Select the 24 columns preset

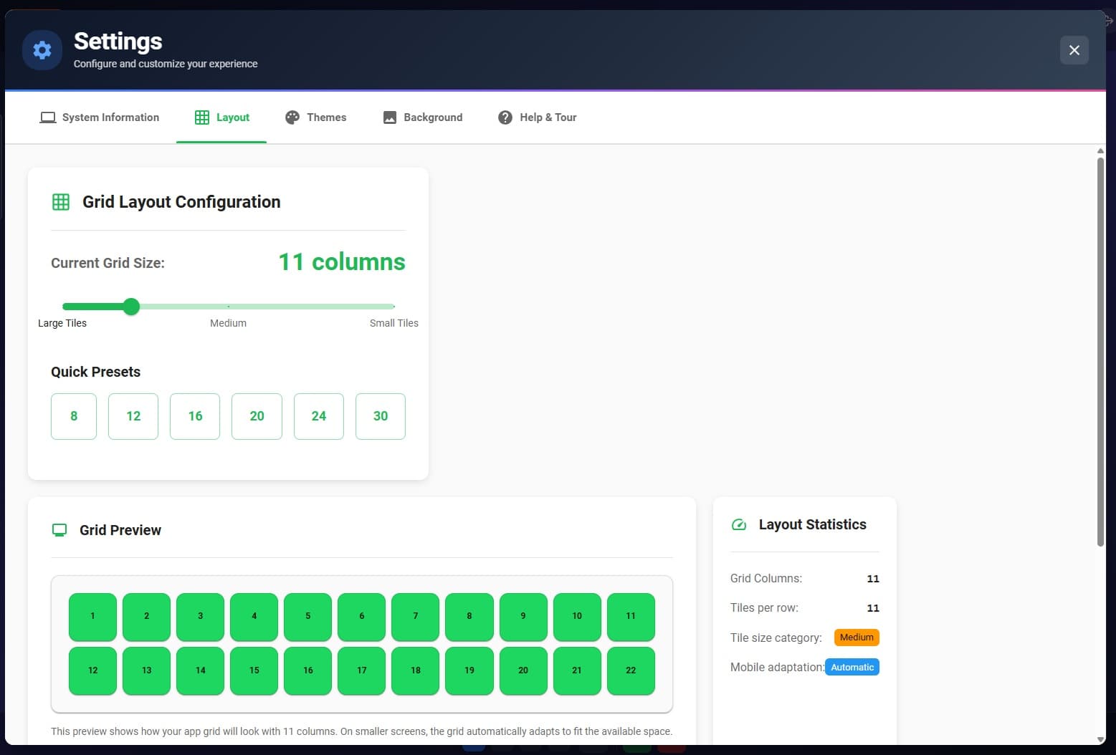(318, 416)
